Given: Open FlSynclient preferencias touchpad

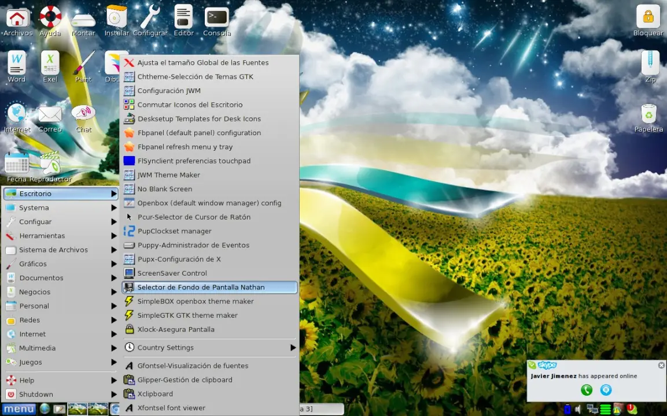Looking at the screenshot, I should coord(210,161).
